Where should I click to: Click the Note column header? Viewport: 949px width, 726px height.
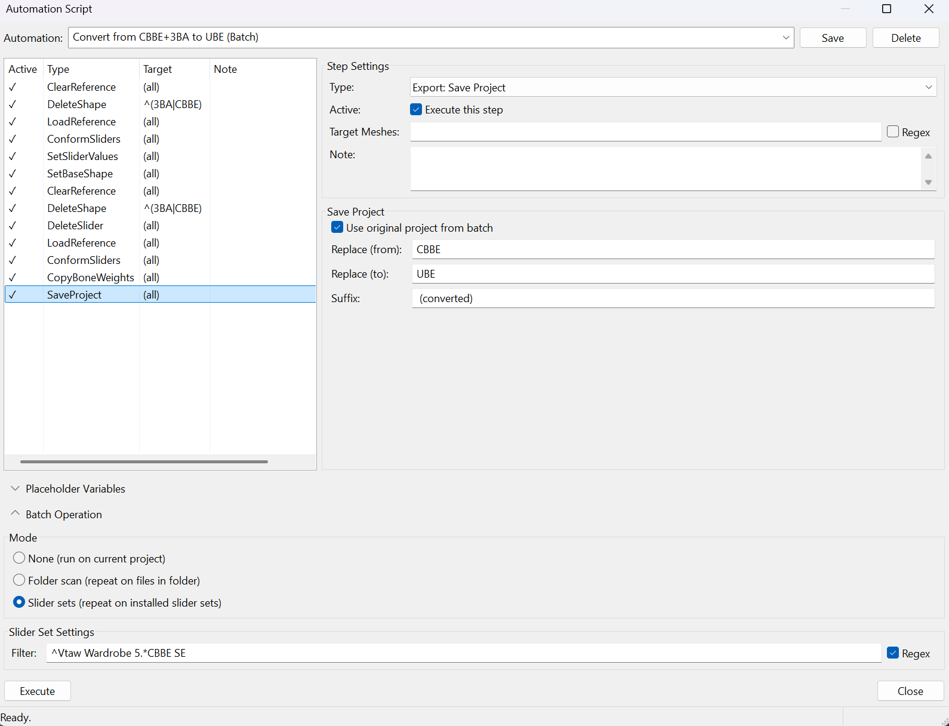263,69
